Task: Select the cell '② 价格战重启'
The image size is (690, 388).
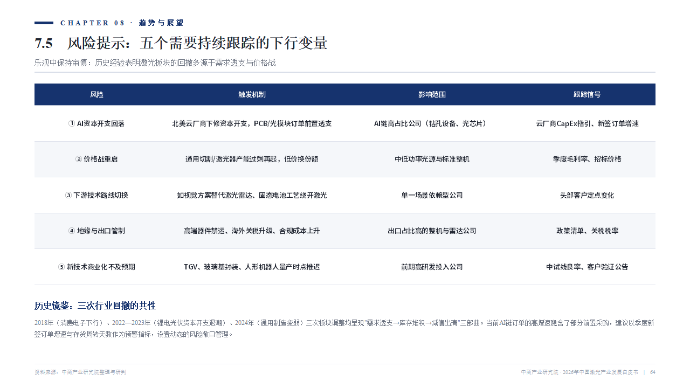Action: point(96,159)
